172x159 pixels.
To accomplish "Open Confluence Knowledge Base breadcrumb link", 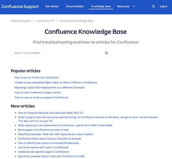I will (77, 21).
